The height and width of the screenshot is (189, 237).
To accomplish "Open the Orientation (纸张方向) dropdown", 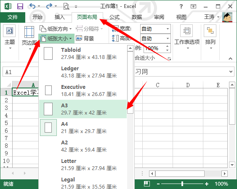I will pyautogui.click(x=56, y=29).
